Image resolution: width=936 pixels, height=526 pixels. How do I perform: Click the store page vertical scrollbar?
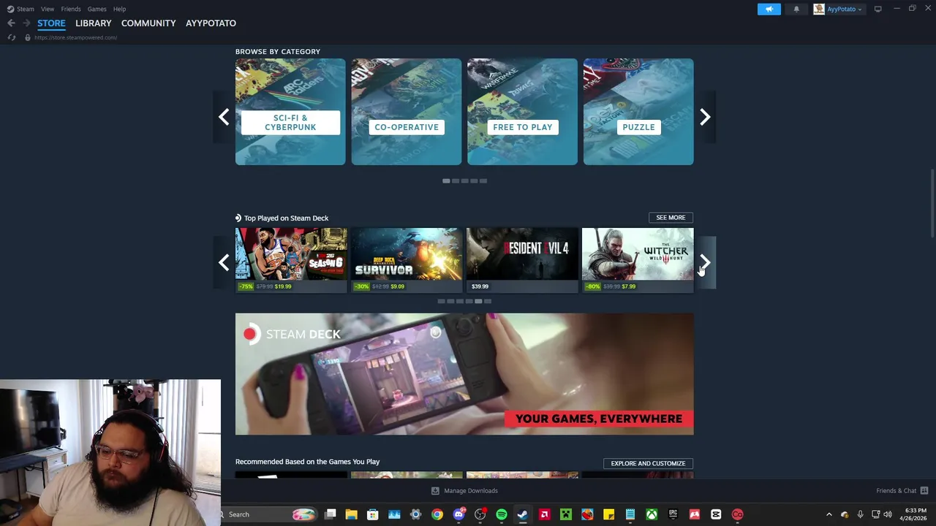pos(932,203)
